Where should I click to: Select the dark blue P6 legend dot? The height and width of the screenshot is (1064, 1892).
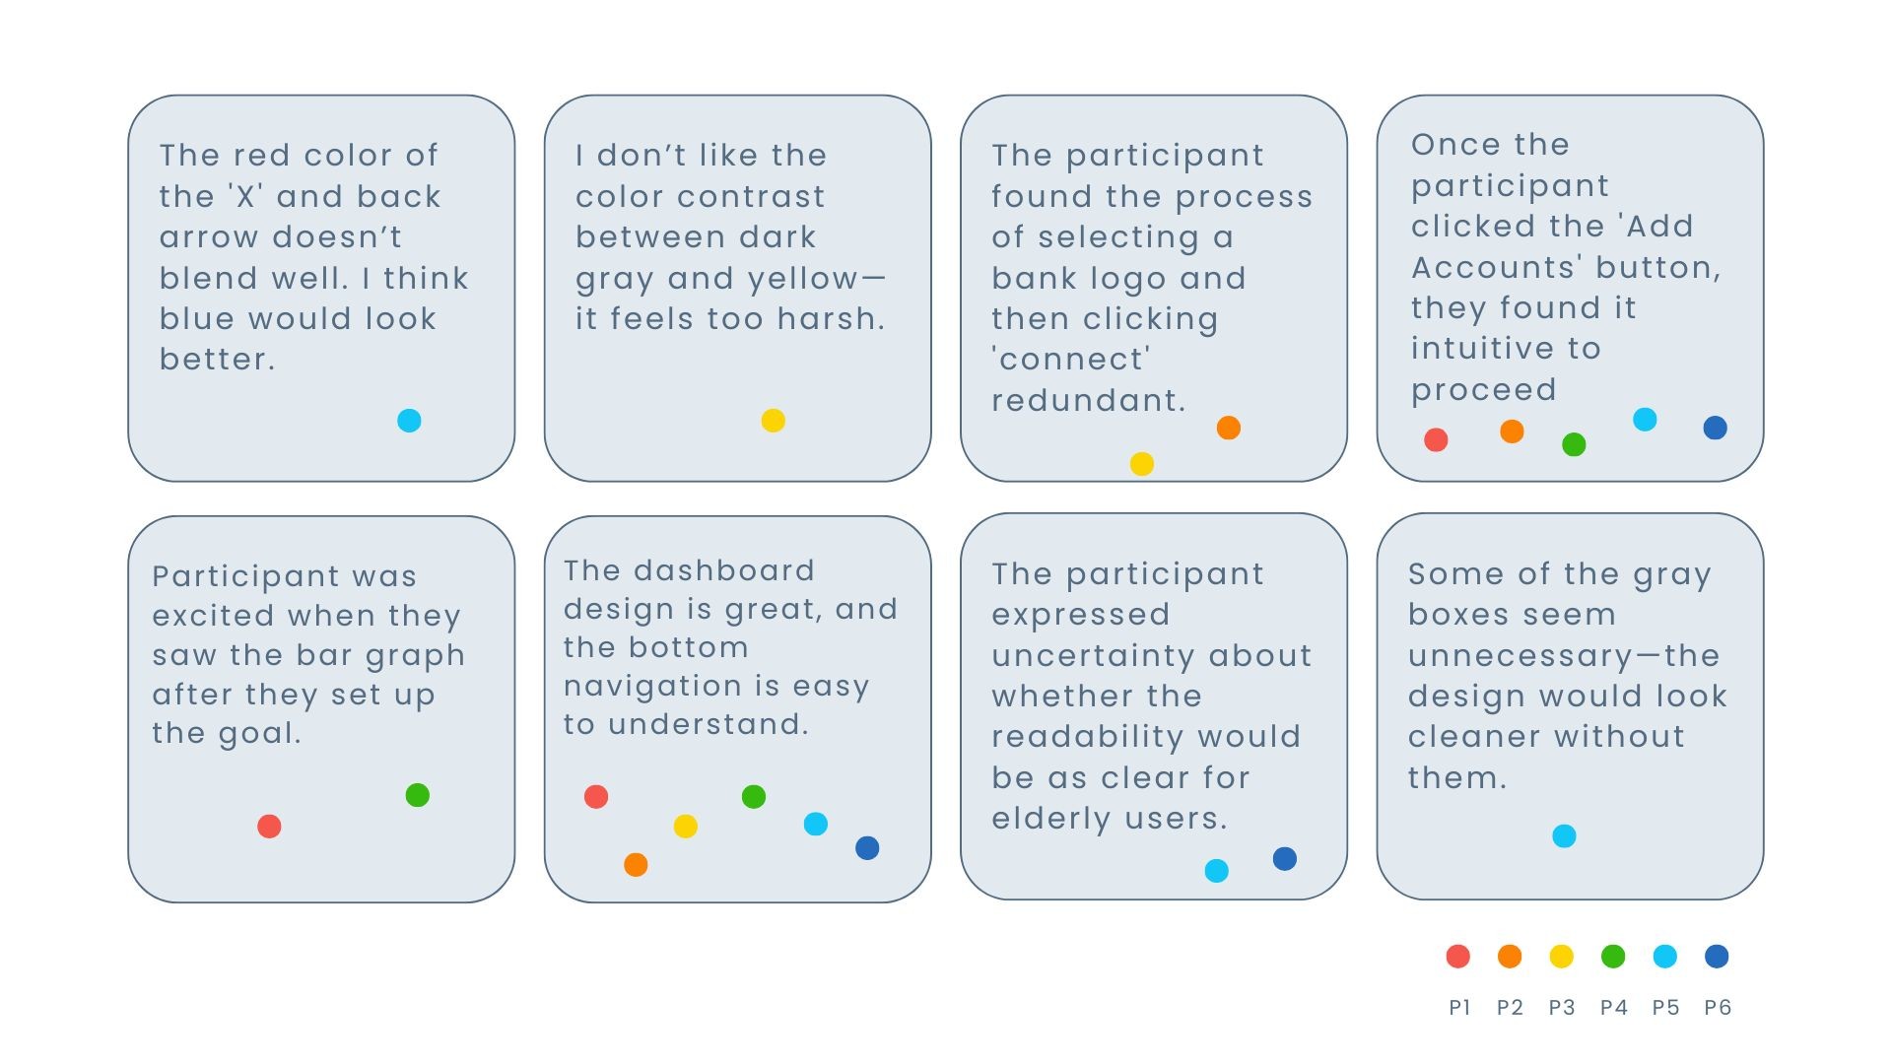tap(1716, 956)
